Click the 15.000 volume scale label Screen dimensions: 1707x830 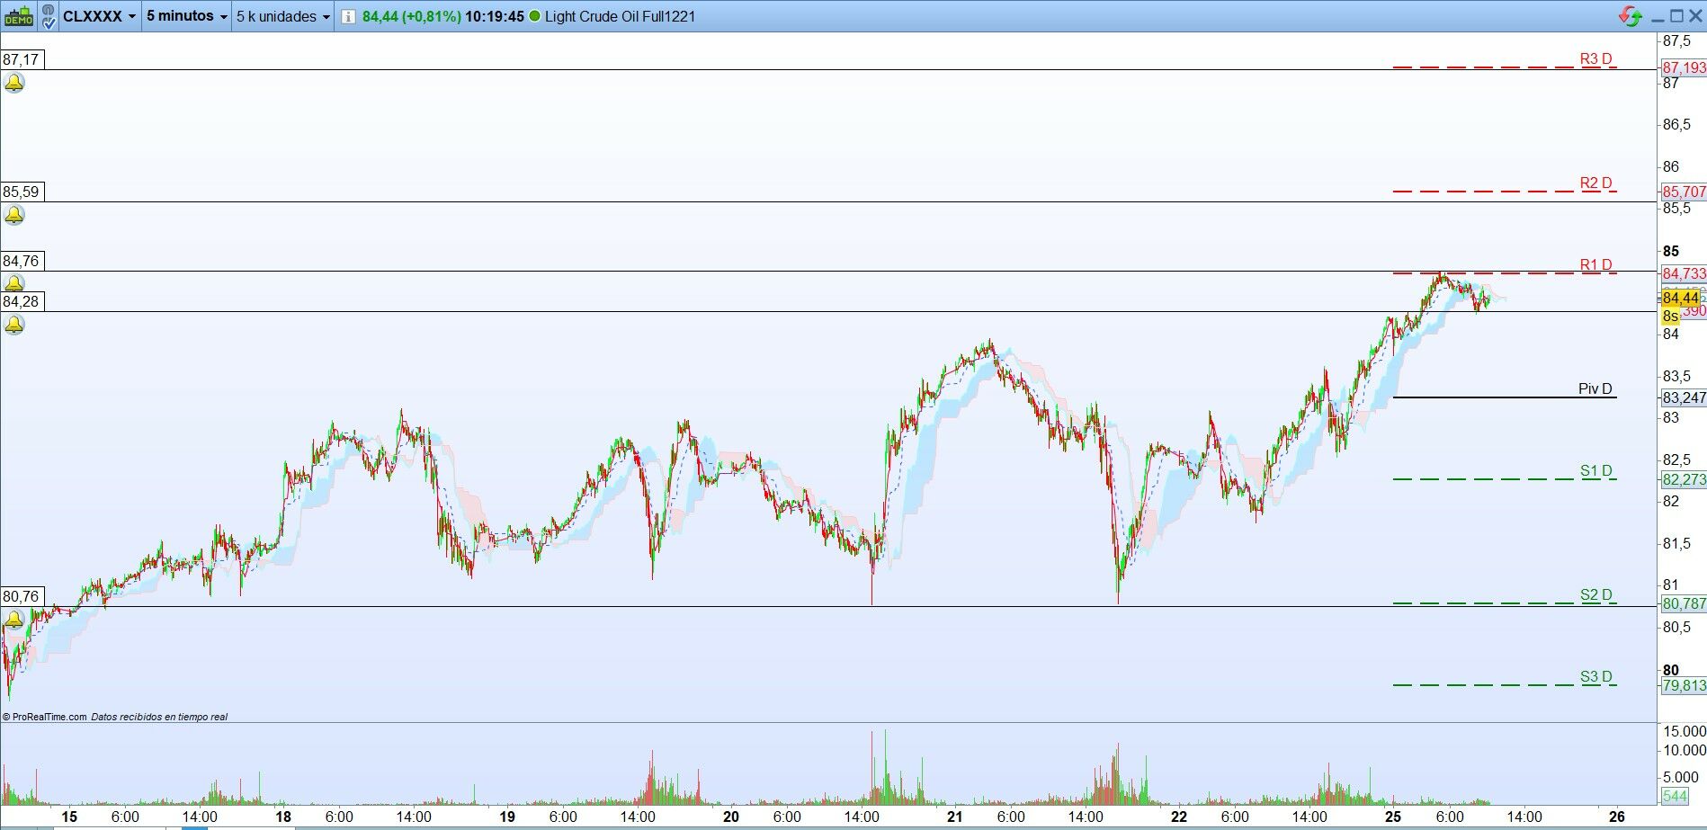[x=1685, y=731]
